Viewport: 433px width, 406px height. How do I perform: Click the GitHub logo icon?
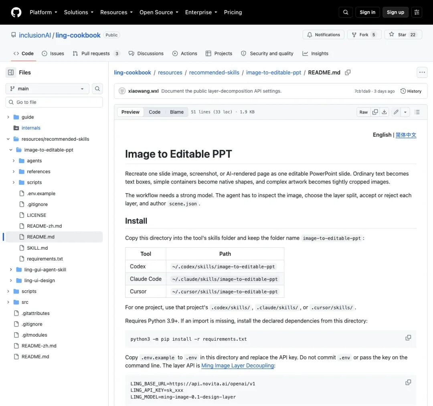[x=16, y=12]
